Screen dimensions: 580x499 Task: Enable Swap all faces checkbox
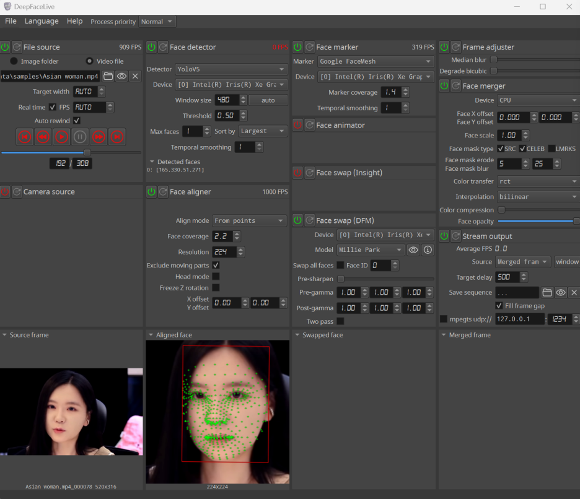pyautogui.click(x=340, y=265)
